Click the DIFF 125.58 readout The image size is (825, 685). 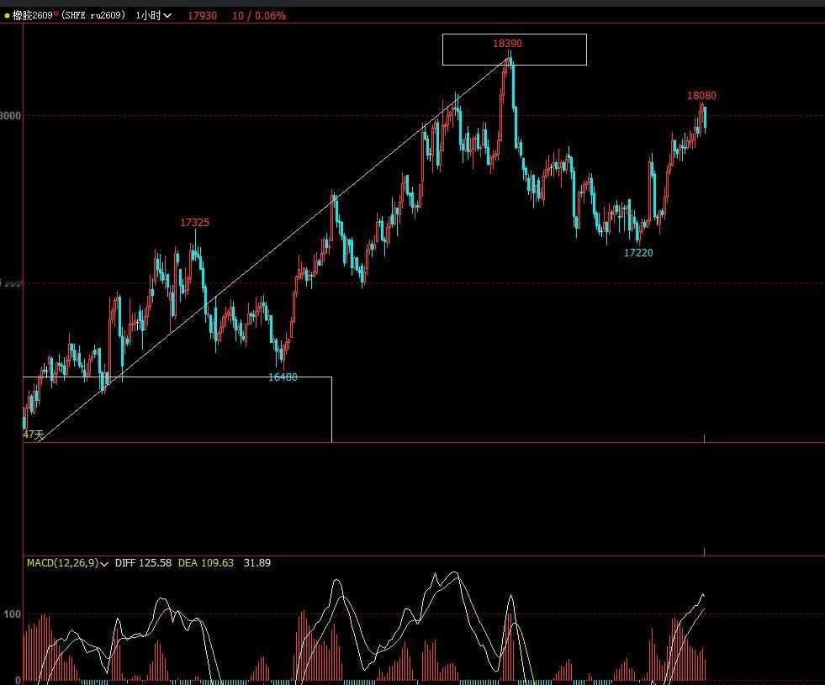143,563
